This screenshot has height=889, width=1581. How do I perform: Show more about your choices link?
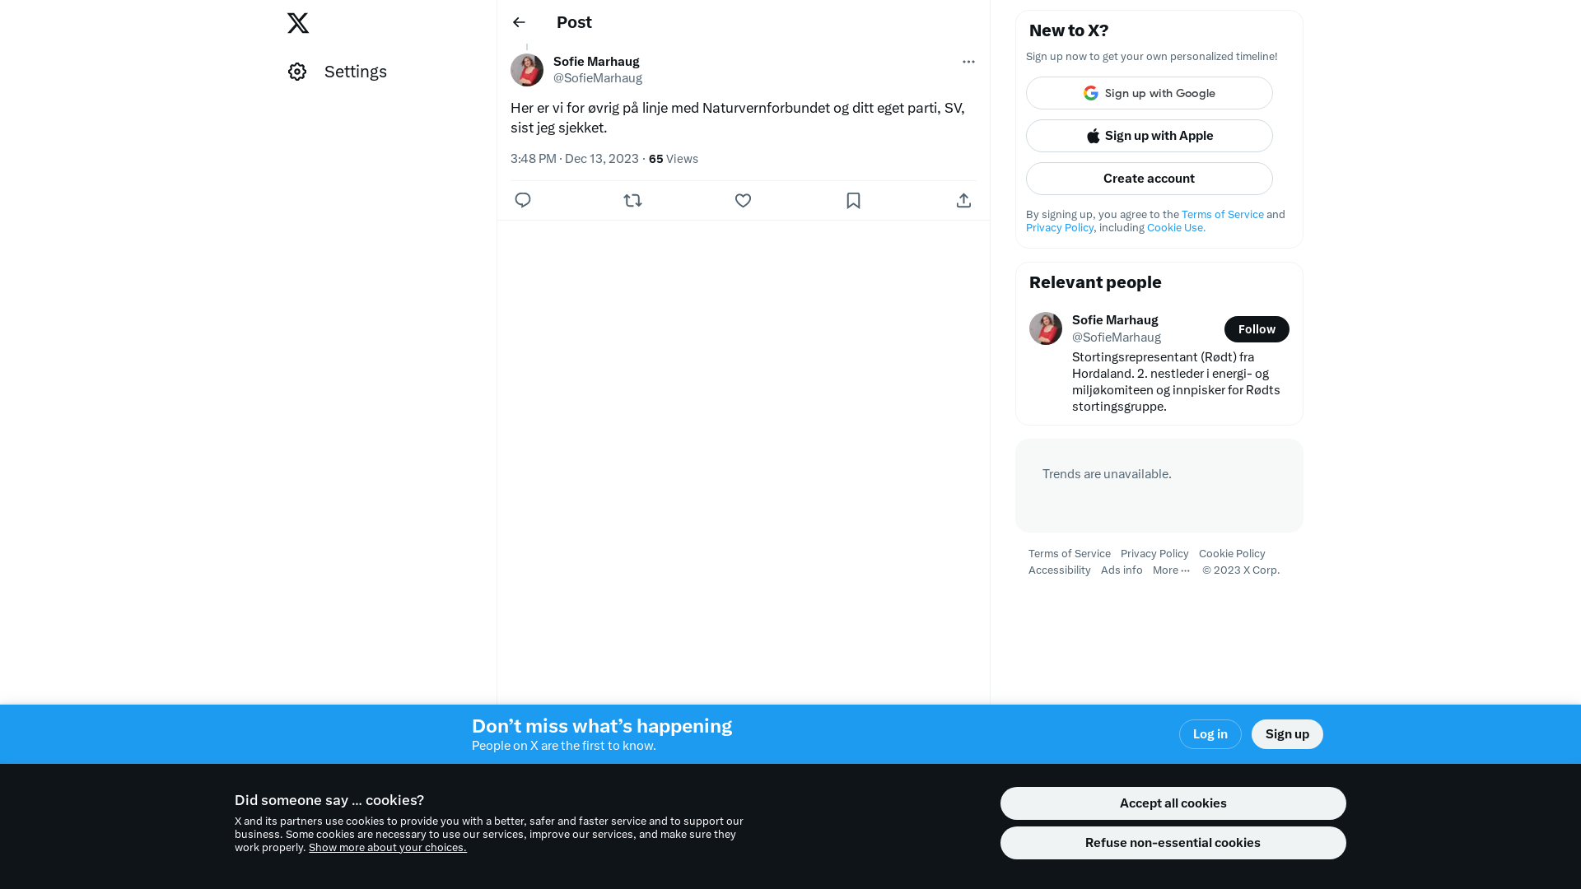[x=387, y=848]
